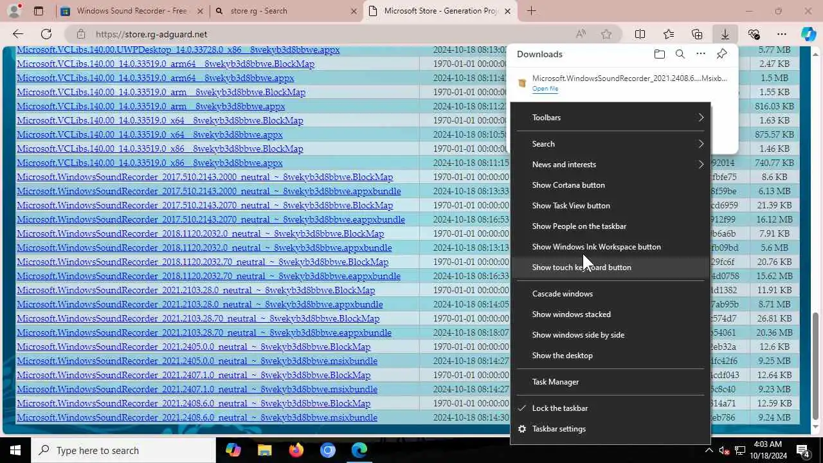
Task: Open Split screen icon in Edge toolbar
Action: (640, 34)
